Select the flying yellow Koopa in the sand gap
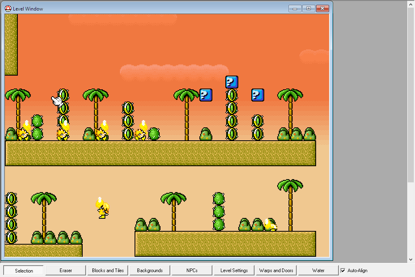 point(103,208)
